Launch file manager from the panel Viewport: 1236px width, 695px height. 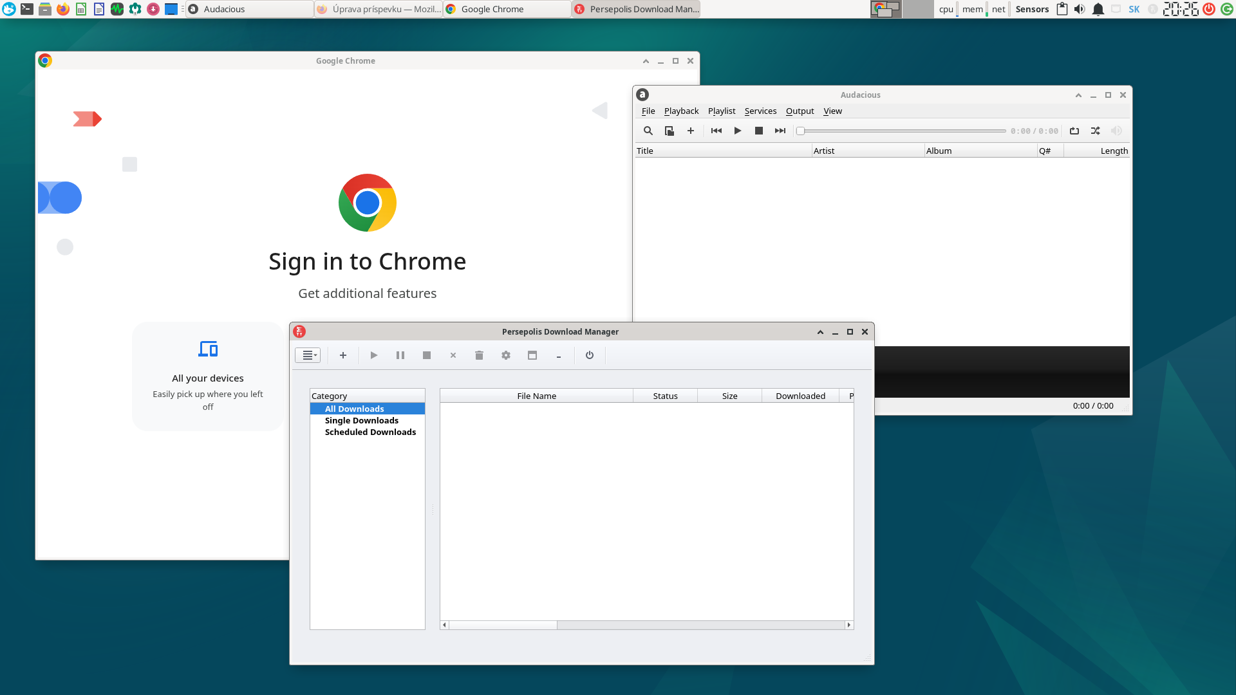[x=45, y=9]
